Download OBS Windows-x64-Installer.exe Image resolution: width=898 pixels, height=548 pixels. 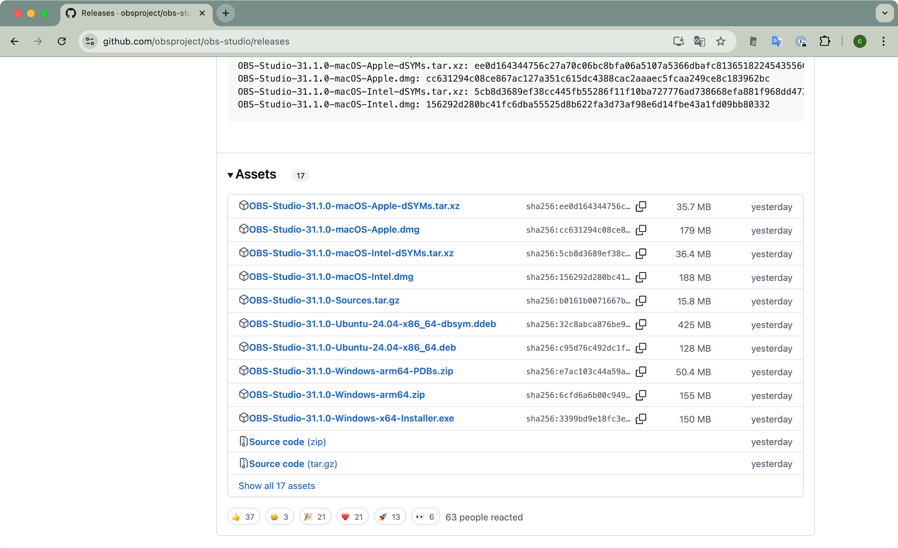(352, 418)
